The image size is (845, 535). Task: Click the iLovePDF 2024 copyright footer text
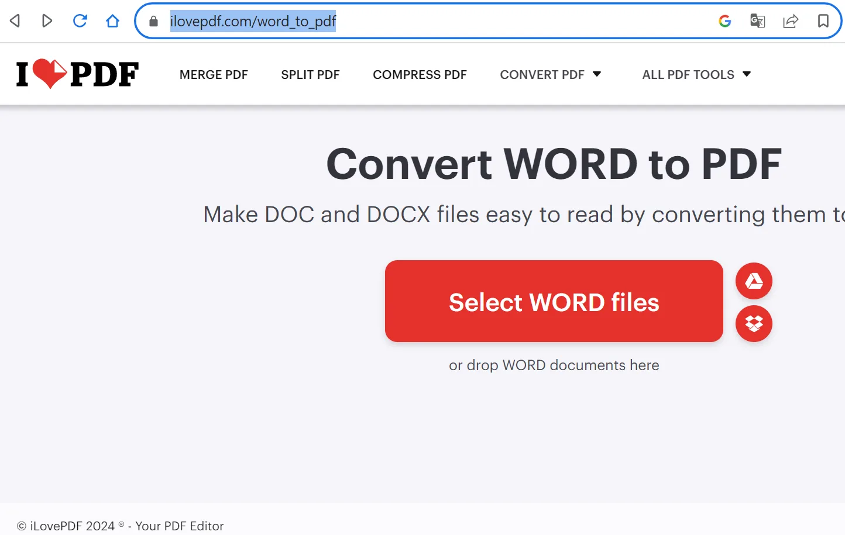click(x=120, y=526)
